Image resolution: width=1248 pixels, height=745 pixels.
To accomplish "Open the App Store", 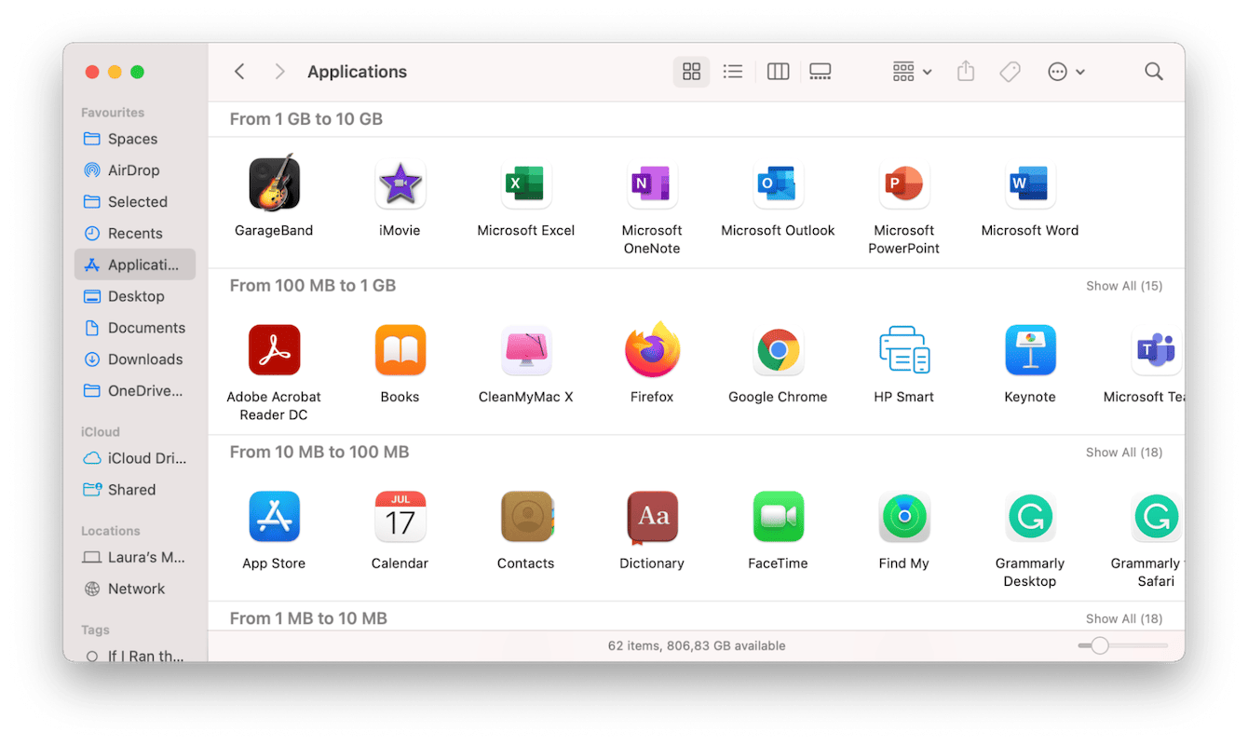I will pos(274,517).
